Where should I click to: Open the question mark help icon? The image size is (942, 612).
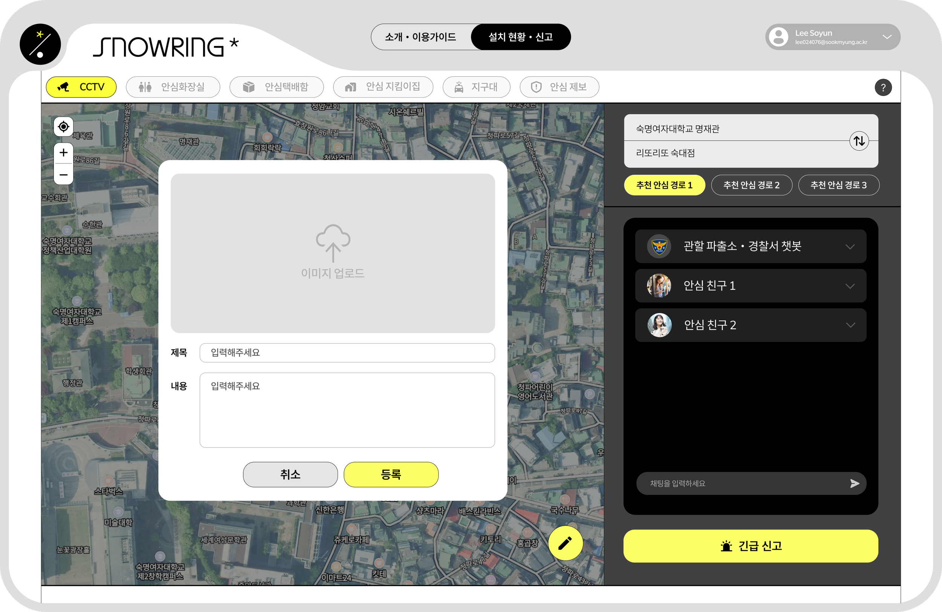click(x=883, y=87)
